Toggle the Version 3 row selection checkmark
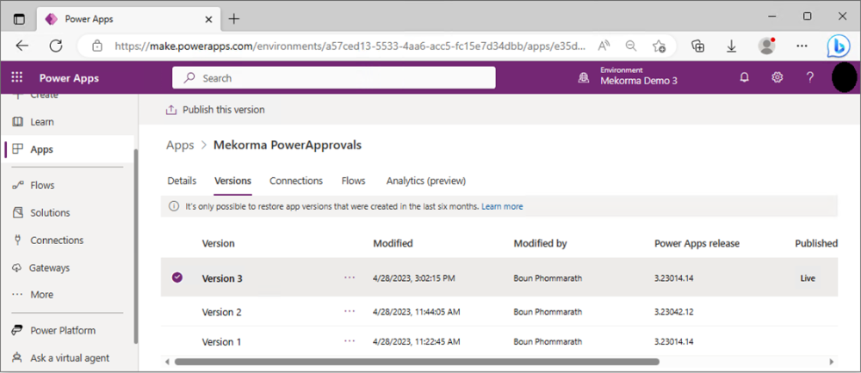 (x=177, y=278)
